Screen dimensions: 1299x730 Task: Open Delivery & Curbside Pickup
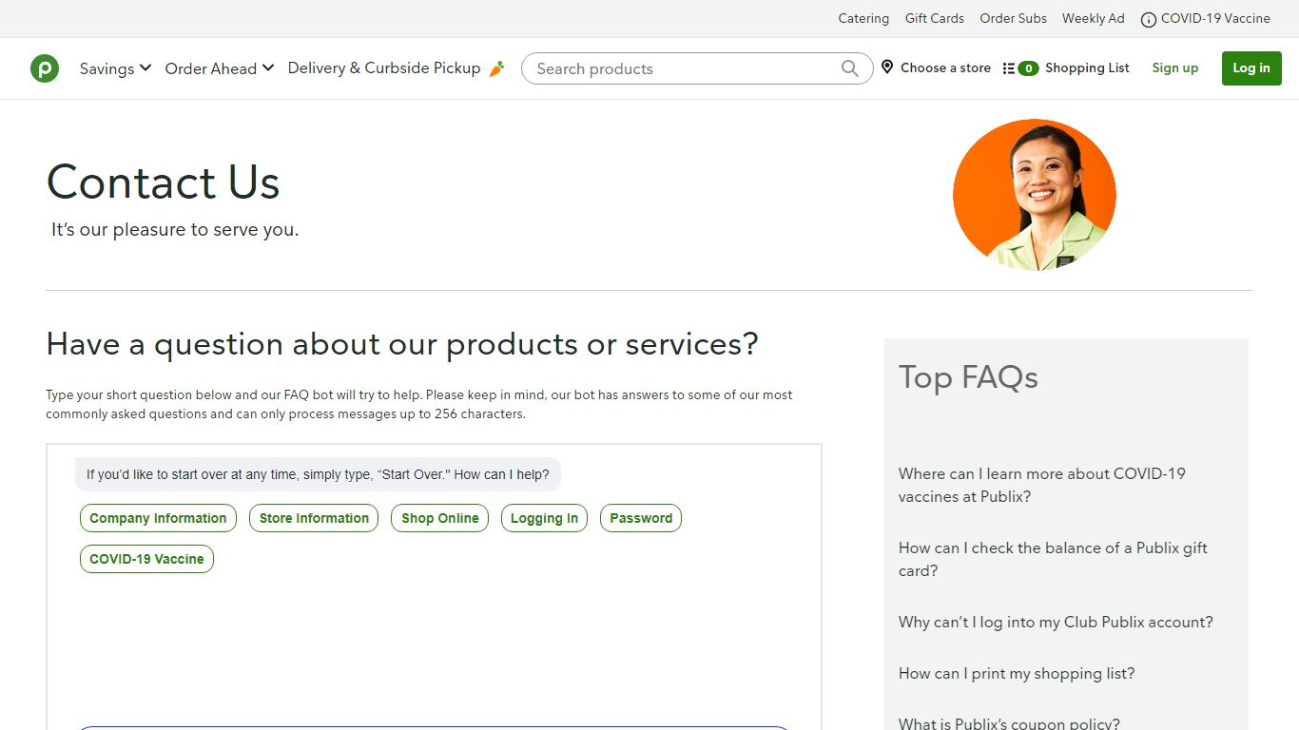[x=384, y=68]
